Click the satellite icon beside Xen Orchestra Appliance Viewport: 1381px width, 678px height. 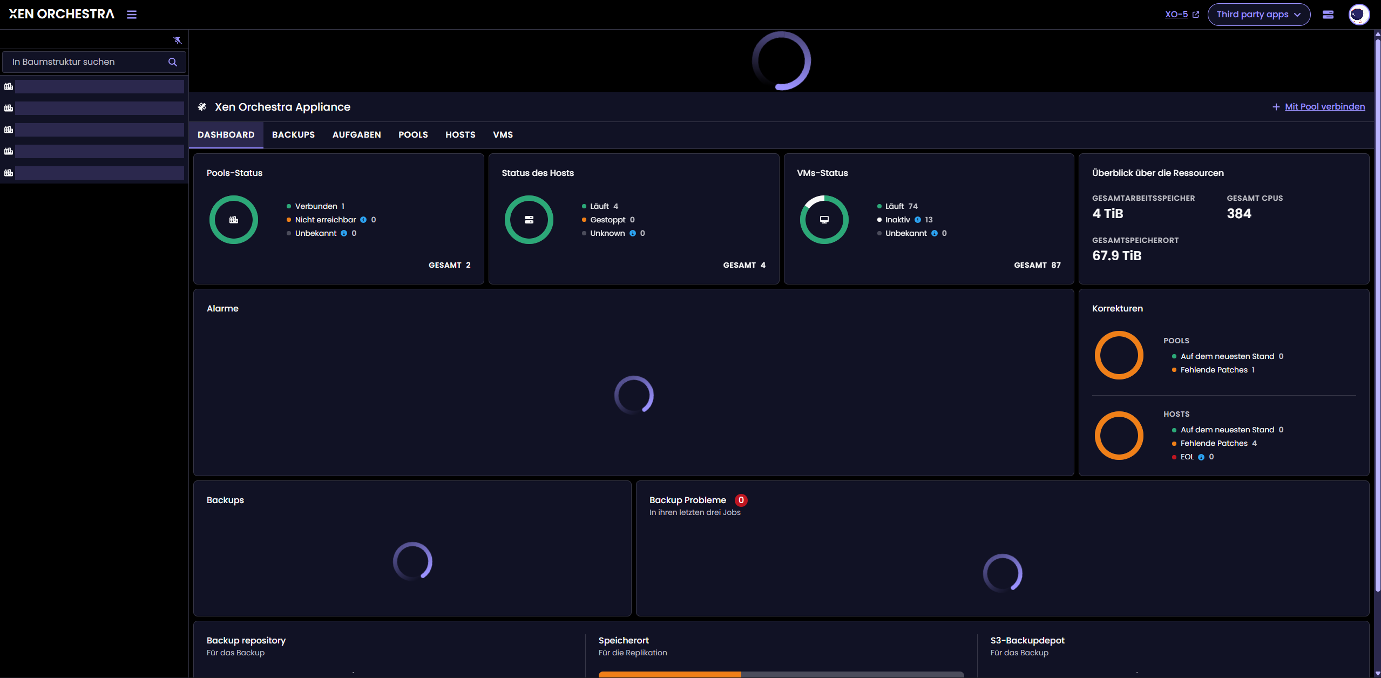pyautogui.click(x=202, y=107)
